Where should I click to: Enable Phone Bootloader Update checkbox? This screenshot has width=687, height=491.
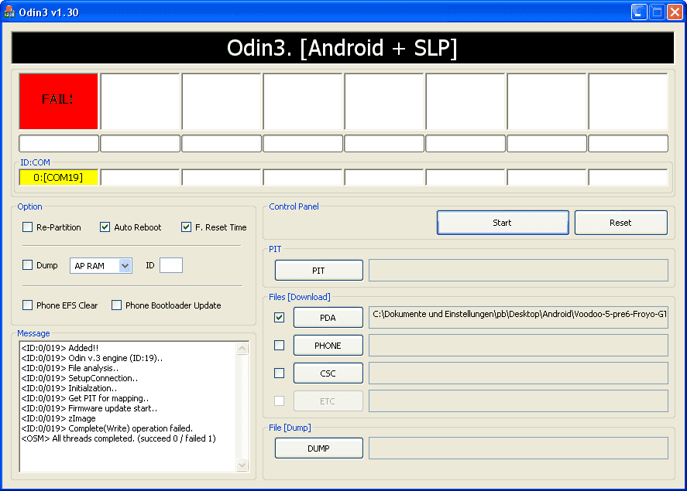[x=116, y=305]
